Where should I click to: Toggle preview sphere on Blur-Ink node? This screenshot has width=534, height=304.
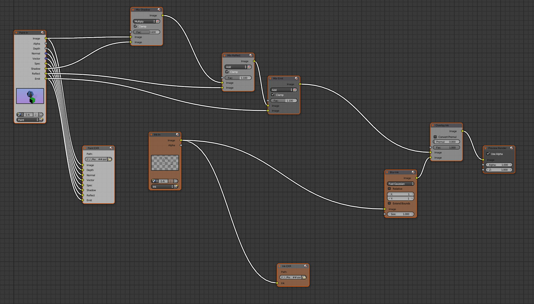pos(413,172)
